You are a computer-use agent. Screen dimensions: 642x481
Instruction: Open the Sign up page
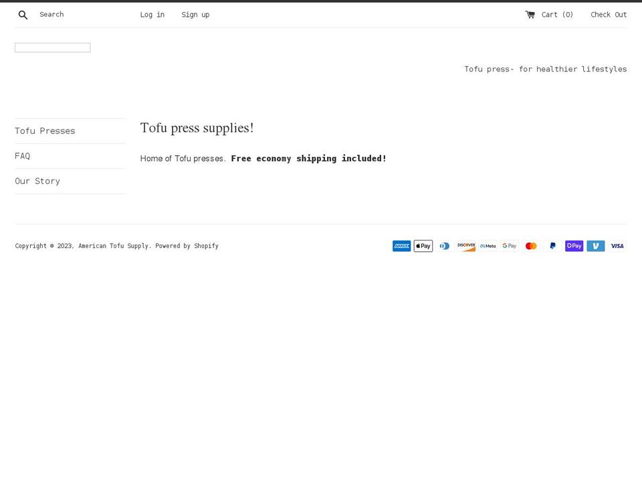(195, 15)
